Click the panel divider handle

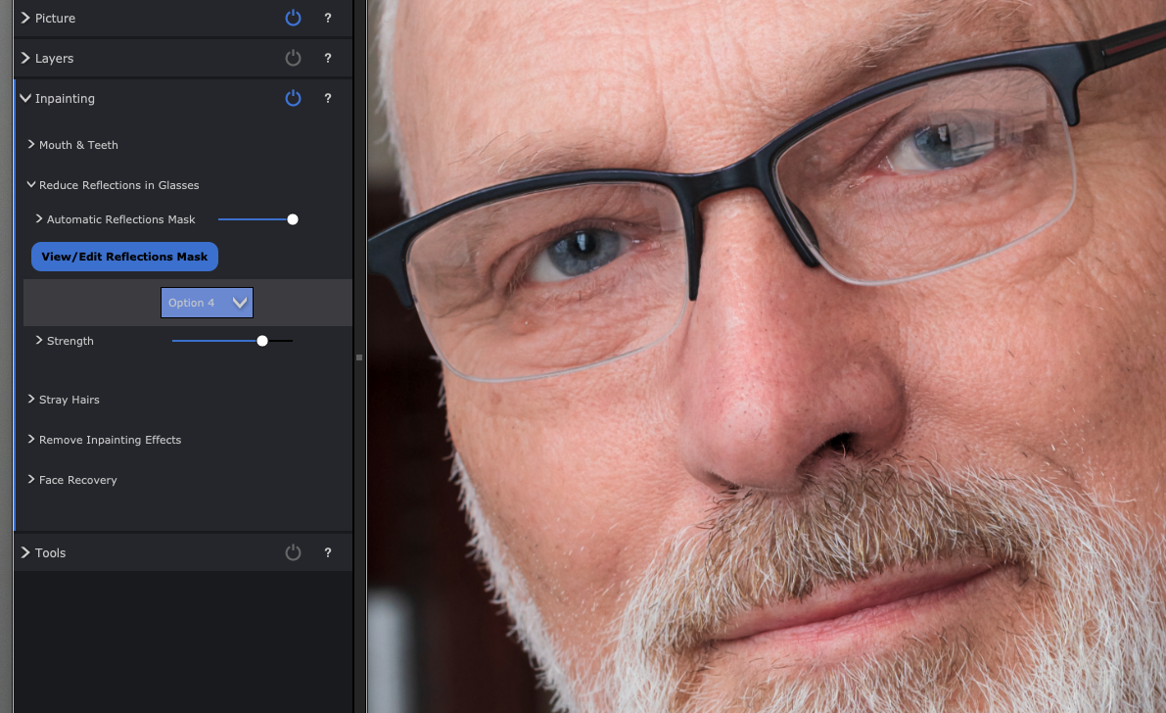pos(359,357)
